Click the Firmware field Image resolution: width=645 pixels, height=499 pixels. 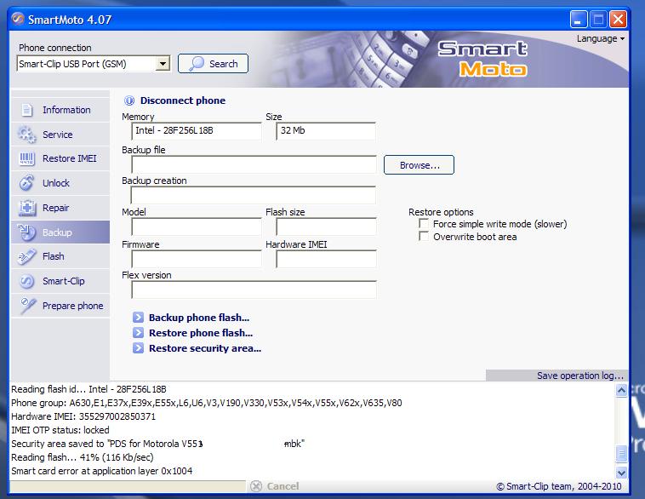[197, 259]
